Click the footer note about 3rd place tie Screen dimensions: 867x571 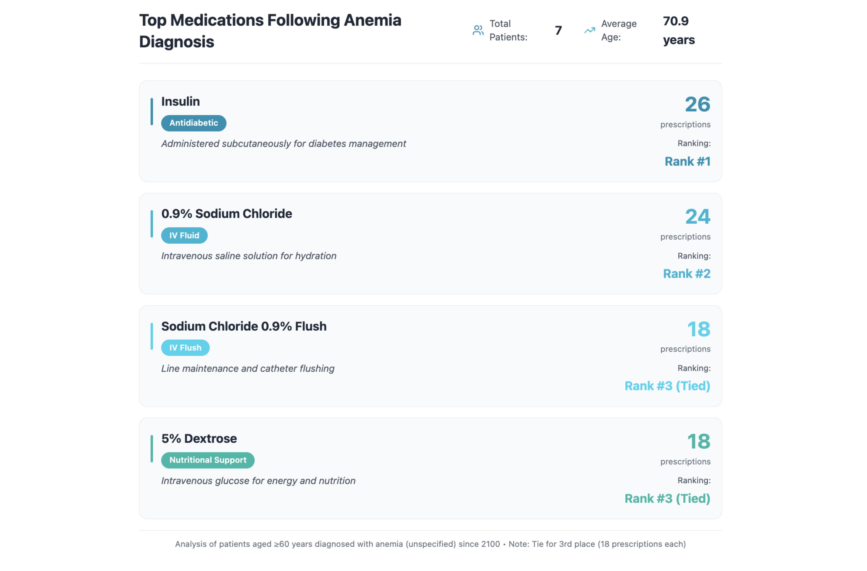(597, 544)
